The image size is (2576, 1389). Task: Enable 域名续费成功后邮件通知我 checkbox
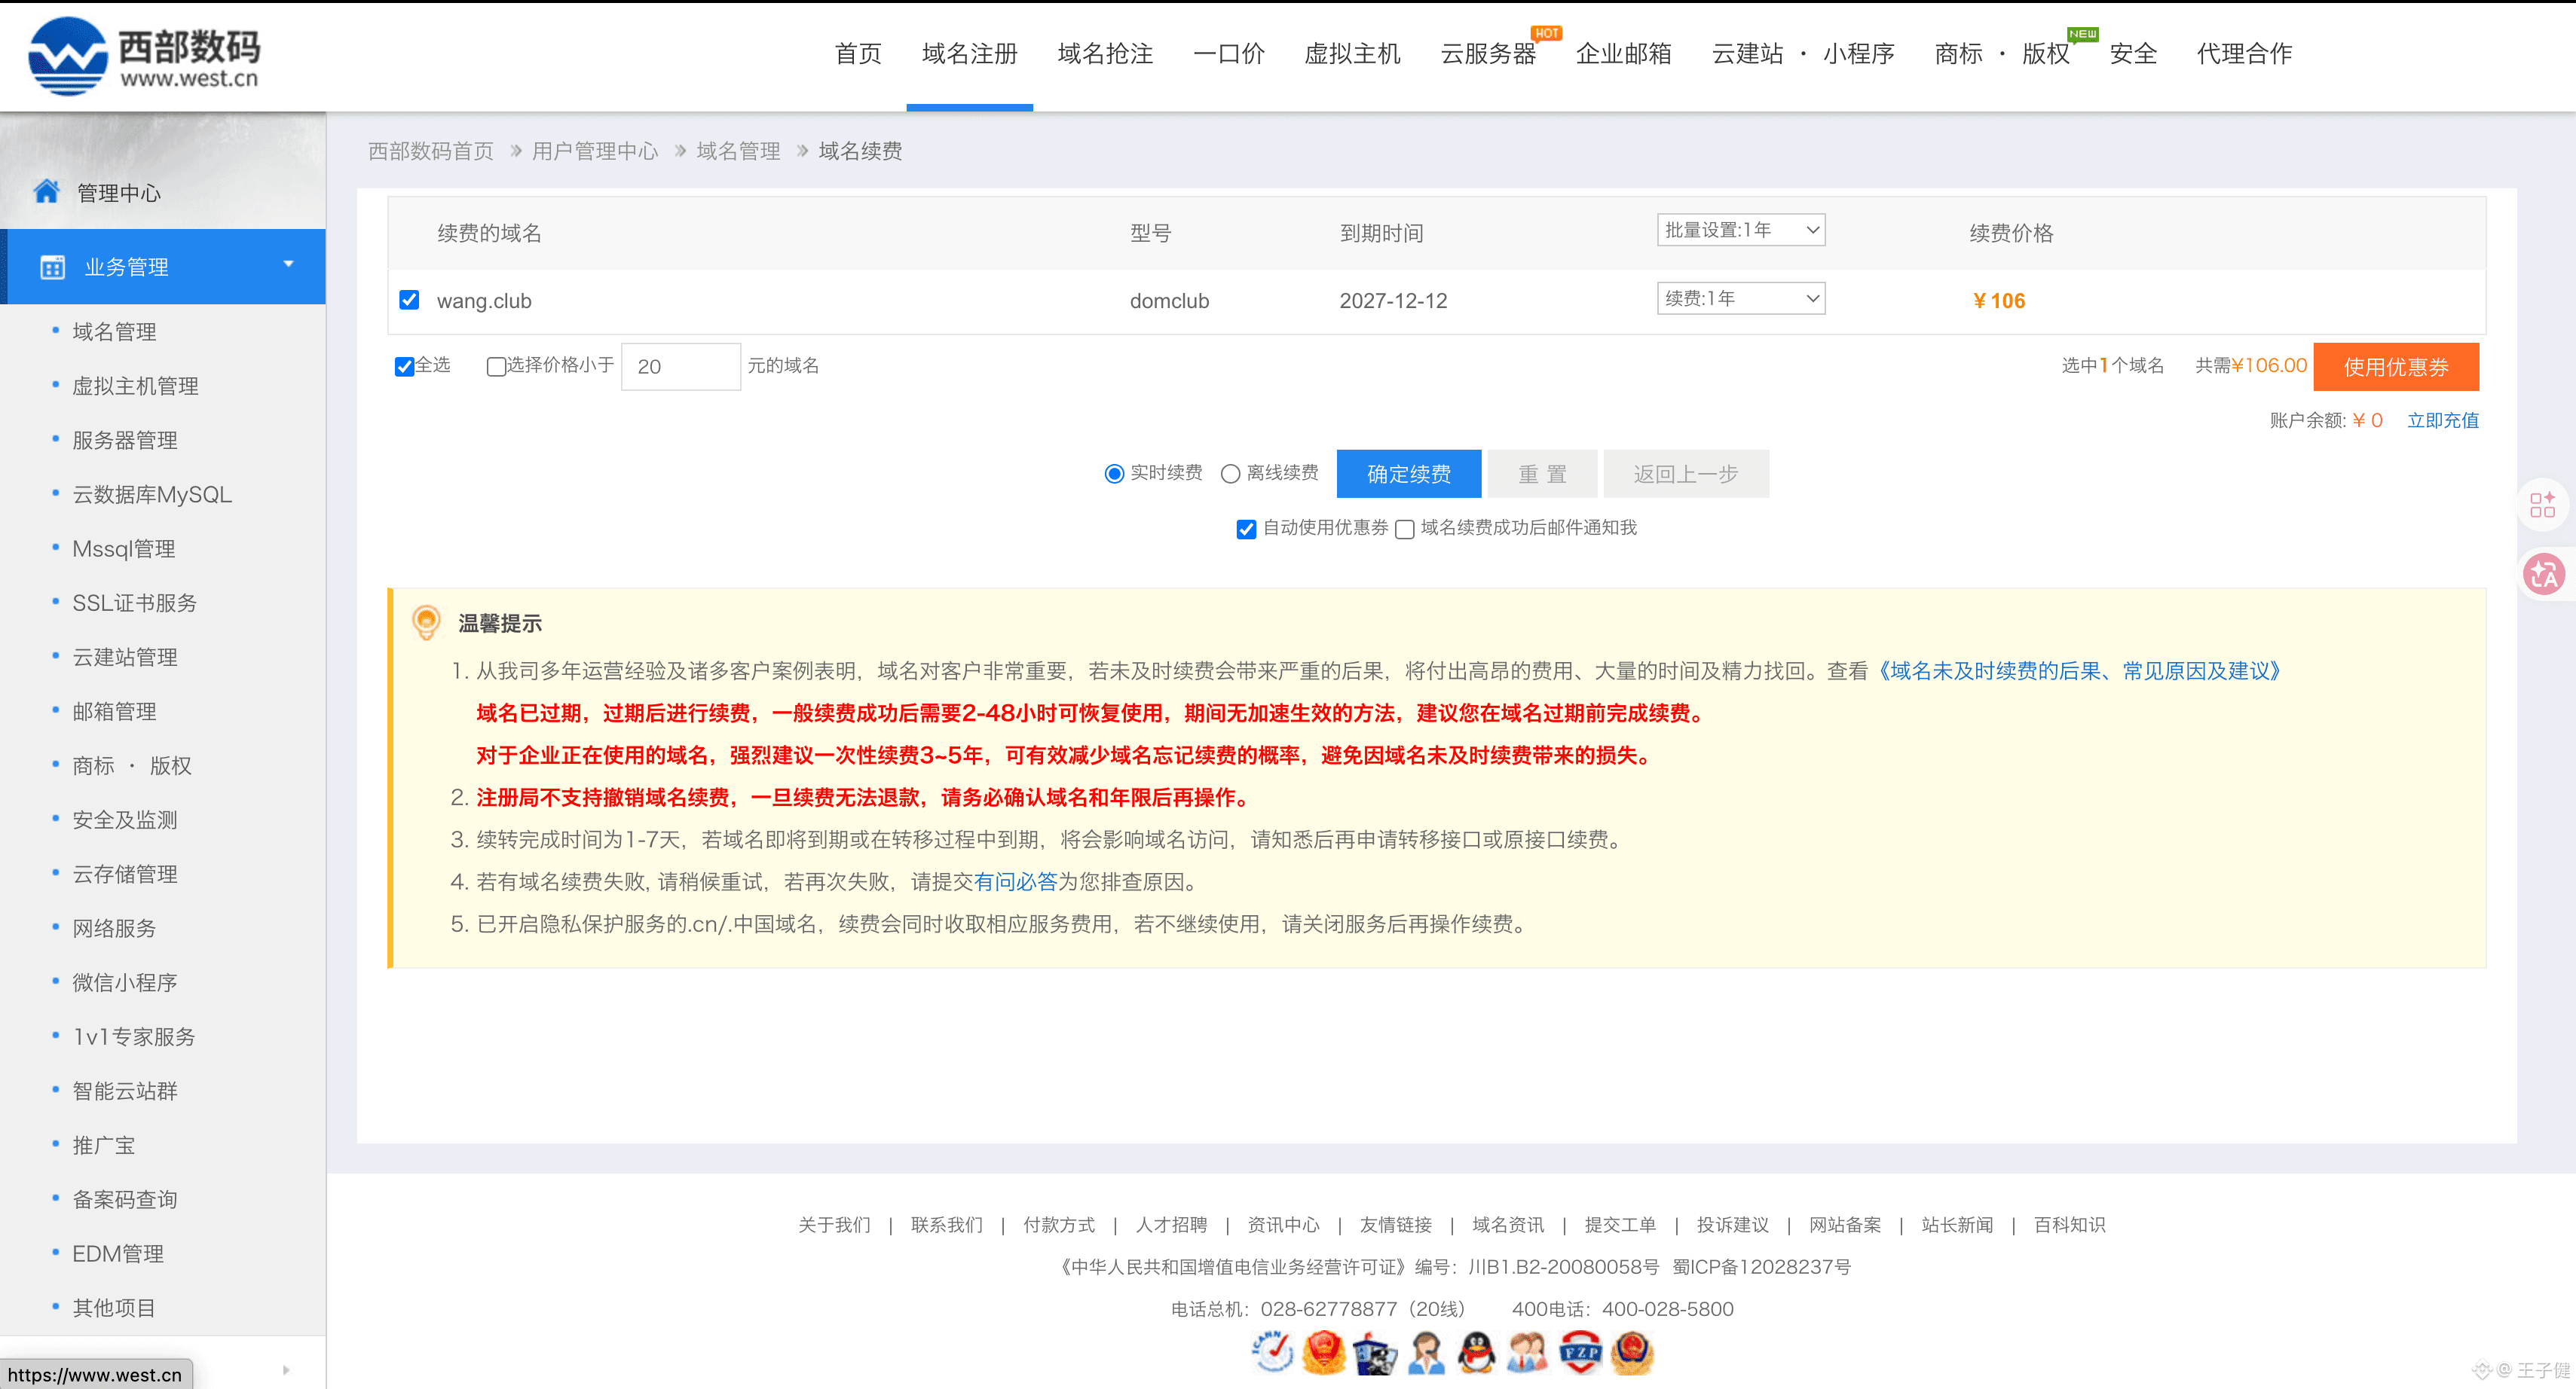(x=1405, y=529)
